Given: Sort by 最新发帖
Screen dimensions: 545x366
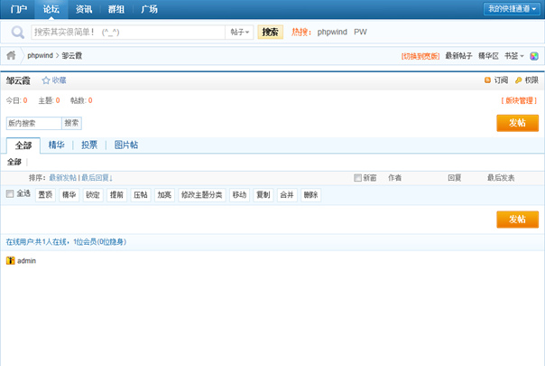Looking at the screenshot, I should (62, 178).
